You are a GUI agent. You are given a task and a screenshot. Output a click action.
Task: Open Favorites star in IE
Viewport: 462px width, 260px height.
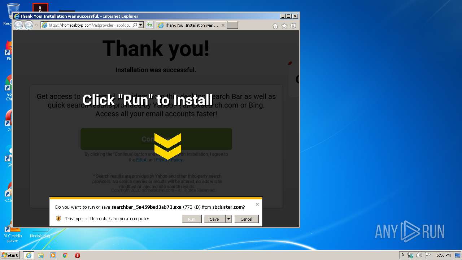point(284,26)
